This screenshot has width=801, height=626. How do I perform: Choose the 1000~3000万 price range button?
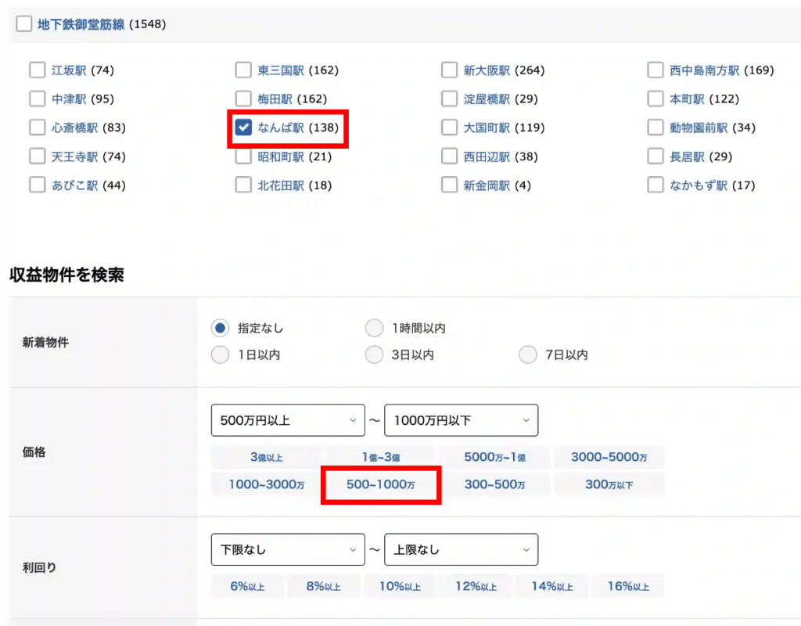[x=266, y=484]
